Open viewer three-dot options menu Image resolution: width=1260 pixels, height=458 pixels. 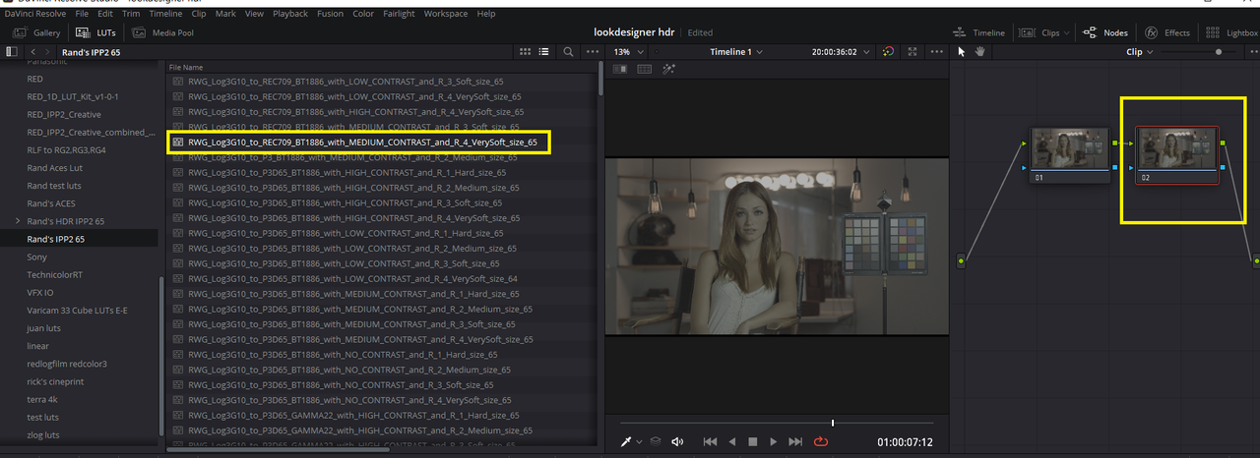tap(936, 51)
